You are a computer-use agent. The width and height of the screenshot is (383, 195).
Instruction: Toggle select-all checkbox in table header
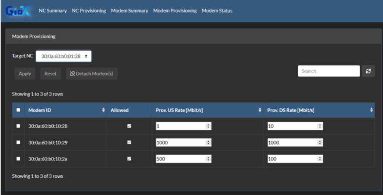pos(18,110)
